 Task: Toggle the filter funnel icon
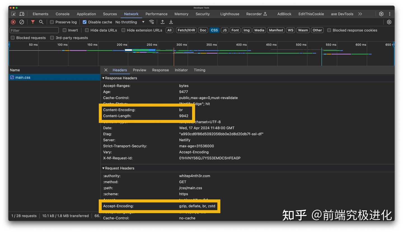[x=33, y=22]
